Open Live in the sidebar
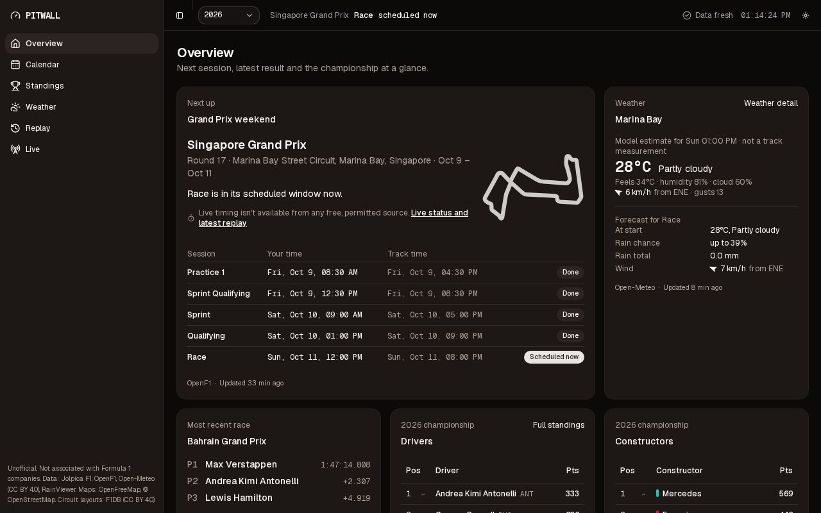The height and width of the screenshot is (513, 821). tap(81, 149)
